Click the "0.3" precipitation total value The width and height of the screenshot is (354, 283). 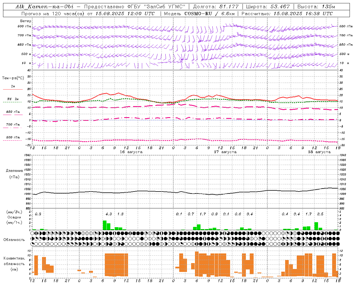(38, 214)
